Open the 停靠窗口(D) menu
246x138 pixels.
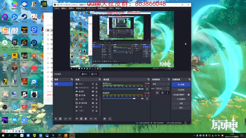[x=80, y=8]
